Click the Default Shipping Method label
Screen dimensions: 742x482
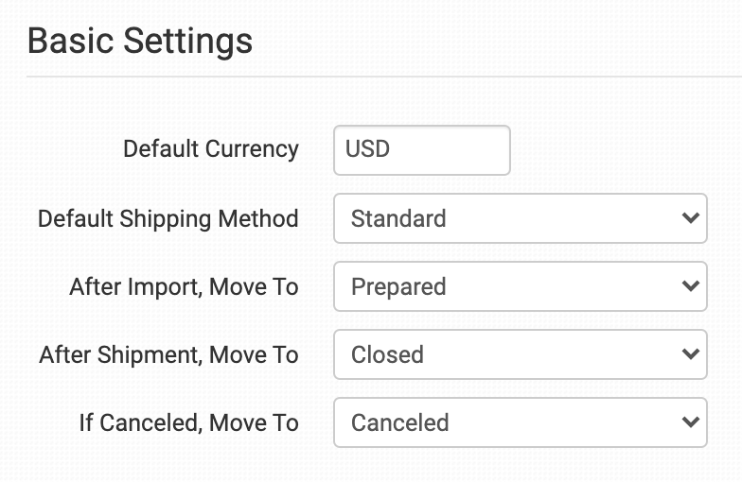point(168,218)
